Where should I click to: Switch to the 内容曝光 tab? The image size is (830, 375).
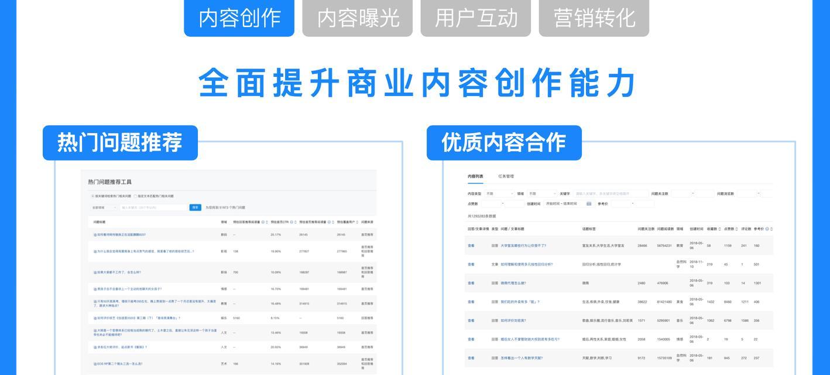point(358,18)
